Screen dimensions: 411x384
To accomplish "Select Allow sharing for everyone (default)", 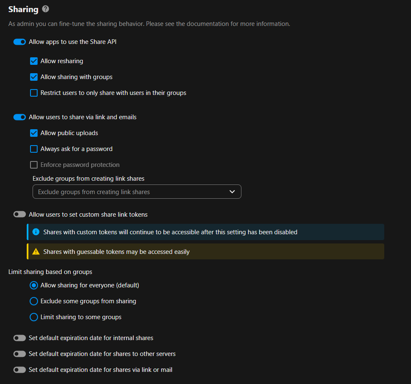I will 34,285.
